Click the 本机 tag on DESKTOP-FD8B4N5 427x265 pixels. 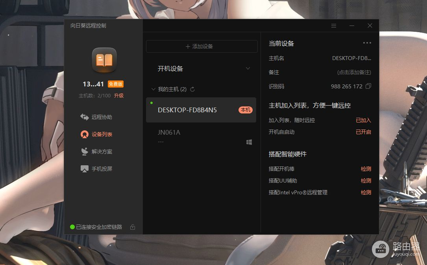[246, 110]
